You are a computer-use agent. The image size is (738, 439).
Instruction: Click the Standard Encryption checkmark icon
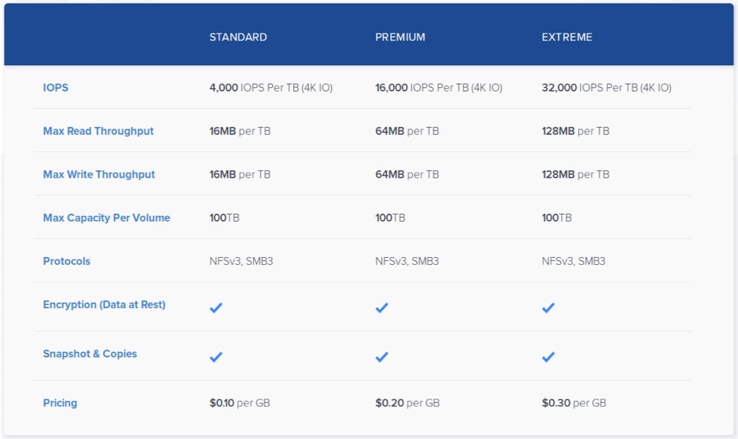pos(216,308)
